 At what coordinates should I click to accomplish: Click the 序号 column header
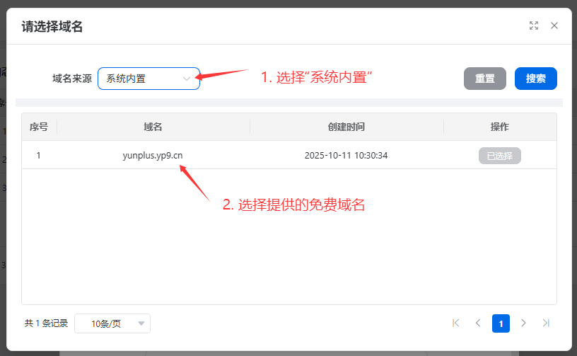[39, 127]
